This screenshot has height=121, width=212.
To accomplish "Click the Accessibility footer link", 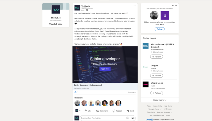I will 158,106.
